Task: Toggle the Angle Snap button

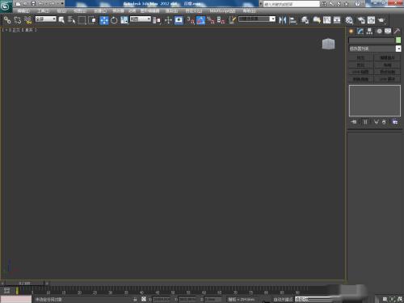Action: [x=200, y=20]
